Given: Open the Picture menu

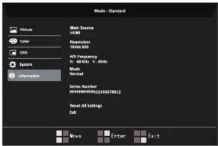Looking at the screenshot, I should pos(35,30).
